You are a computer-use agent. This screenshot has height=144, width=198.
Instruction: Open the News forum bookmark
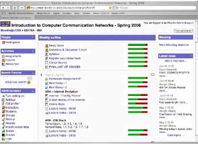click(x=43, y=13)
